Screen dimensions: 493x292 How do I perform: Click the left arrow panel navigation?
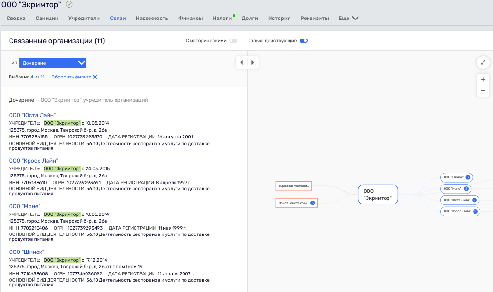pyautogui.click(x=242, y=62)
